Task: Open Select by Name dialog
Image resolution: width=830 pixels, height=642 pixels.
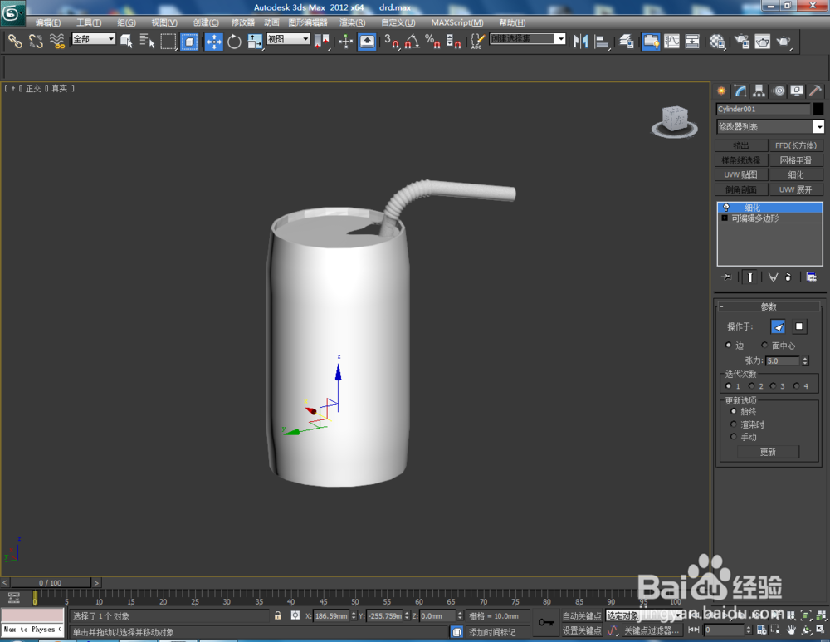Action: pyautogui.click(x=147, y=41)
